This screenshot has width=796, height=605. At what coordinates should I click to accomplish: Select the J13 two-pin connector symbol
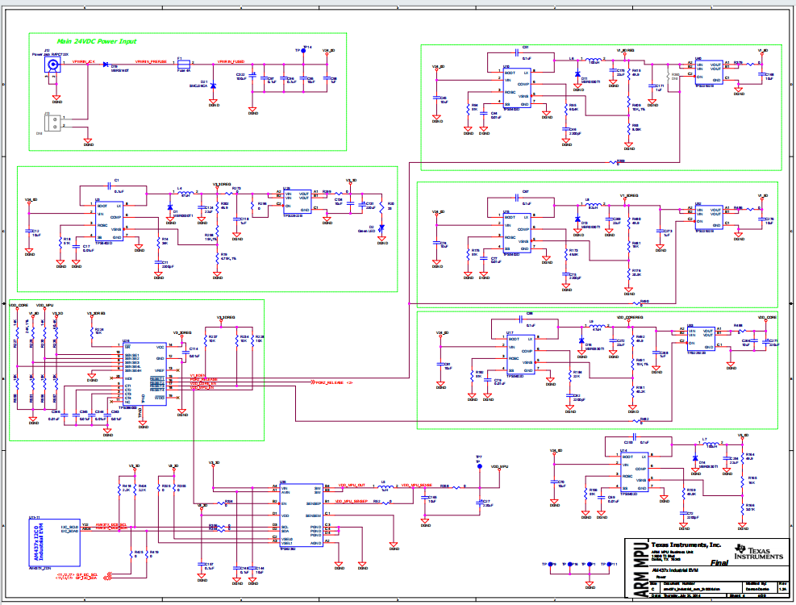(x=56, y=123)
